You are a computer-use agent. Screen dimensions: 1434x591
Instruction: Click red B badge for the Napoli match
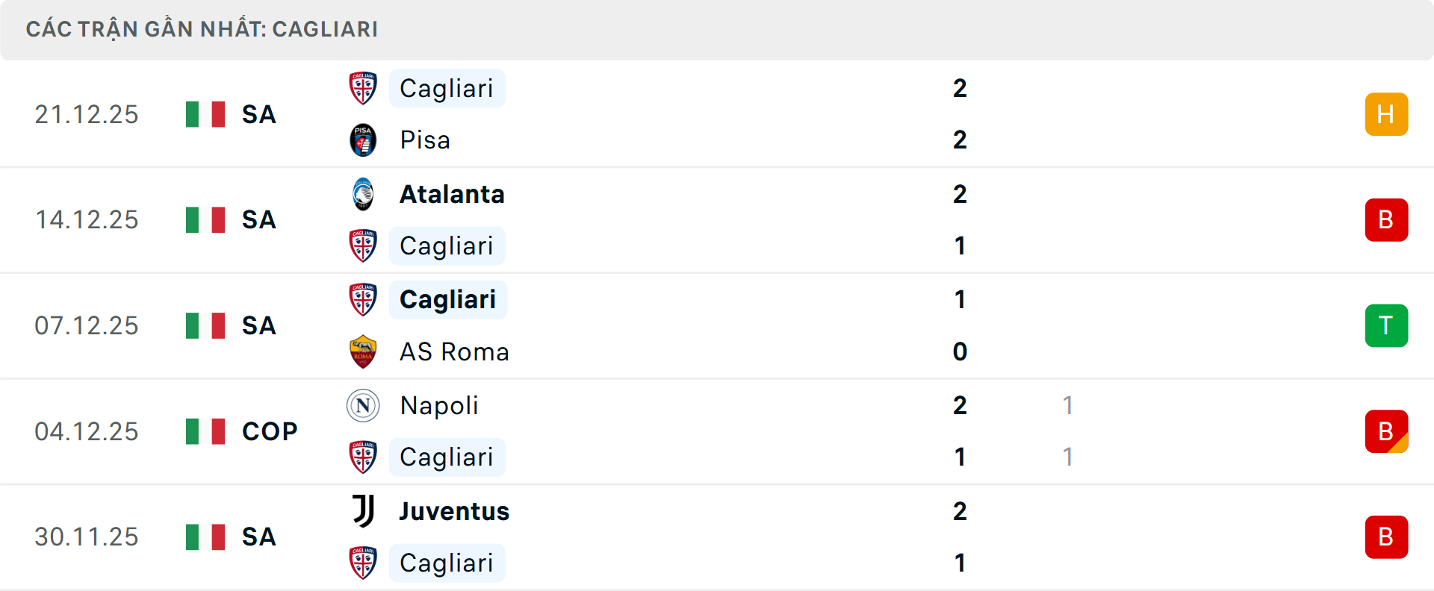coord(1386,431)
